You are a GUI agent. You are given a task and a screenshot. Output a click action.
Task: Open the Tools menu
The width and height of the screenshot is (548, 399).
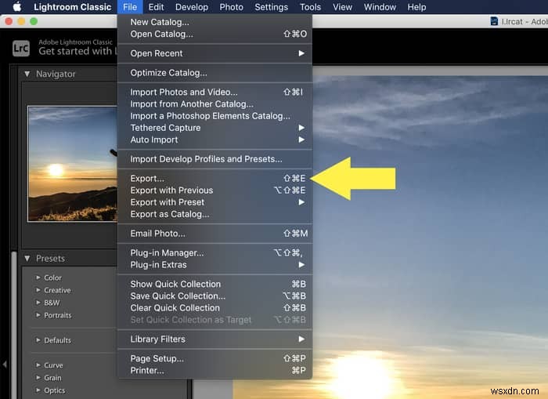(x=310, y=7)
